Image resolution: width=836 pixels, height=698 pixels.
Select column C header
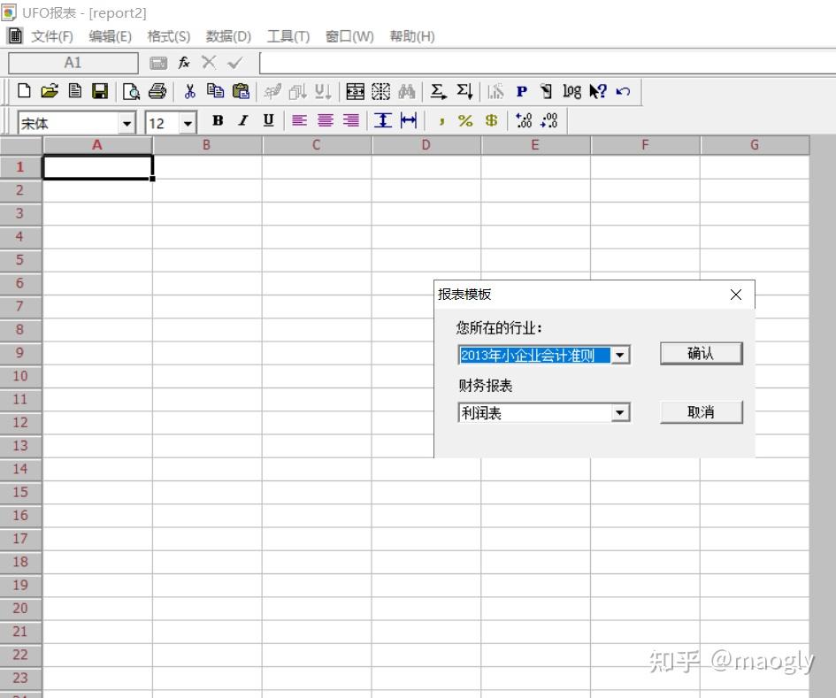(316, 145)
